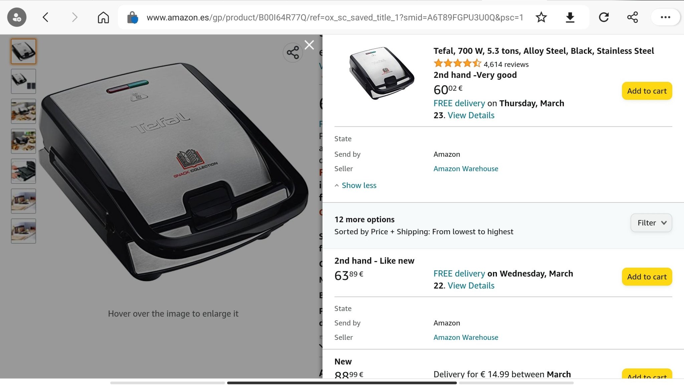Image resolution: width=684 pixels, height=388 pixels.
Task: Open the browser three-dot menu
Action: [x=665, y=17]
